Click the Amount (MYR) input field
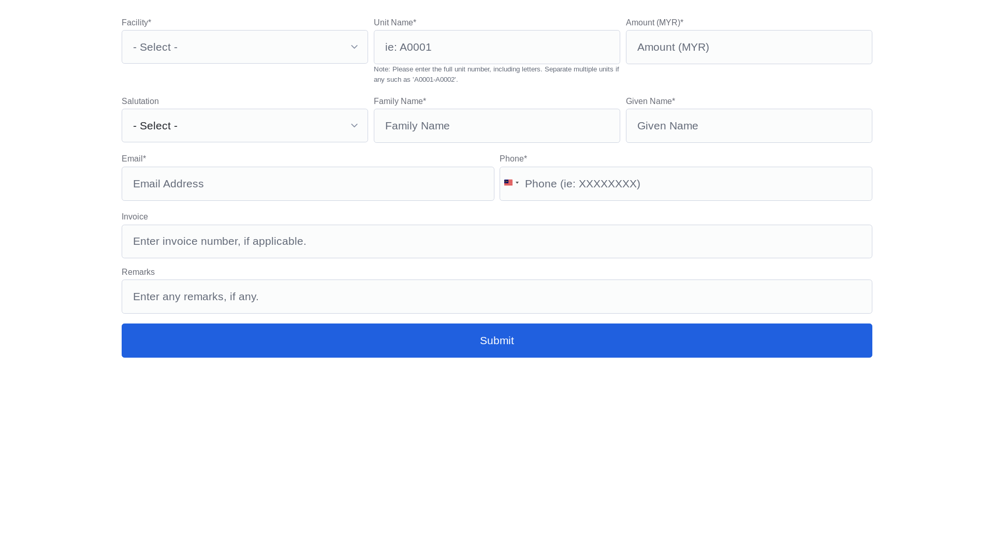This screenshot has width=994, height=559. [x=749, y=47]
